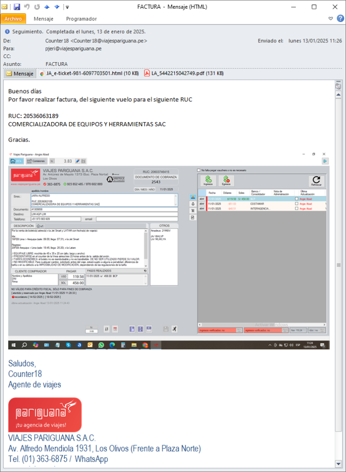Click the scrollbar down arrow
346x472 pixels.
pyautogui.click(x=339, y=464)
